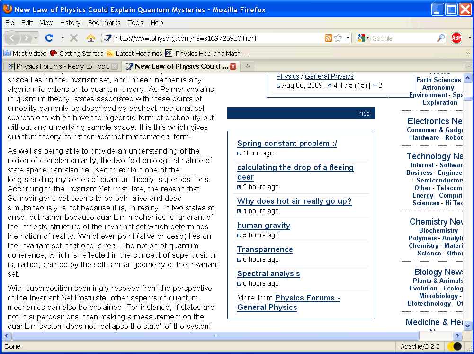The height and width of the screenshot is (354, 474).
Task: Click the status bar yellow-black indicator icon
Action: tap(455, 346)
